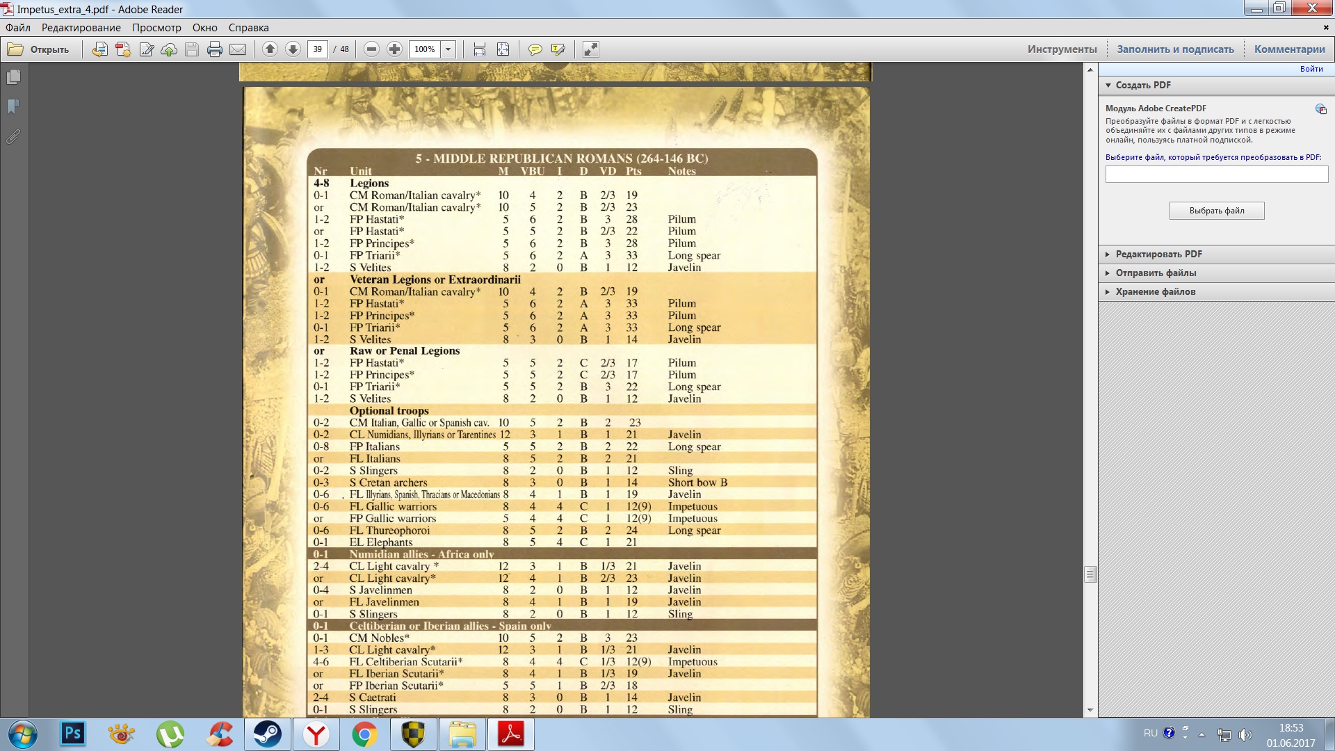Image resolution: width=1335 pixels, height=751 pixels.
Task: Click the Save floppy disk icon
Action: (x=192, y=49)
